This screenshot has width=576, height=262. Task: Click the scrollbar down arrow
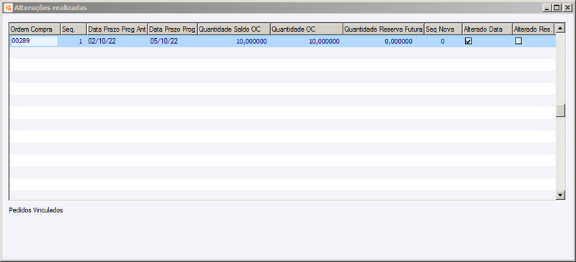pos(560,195)
